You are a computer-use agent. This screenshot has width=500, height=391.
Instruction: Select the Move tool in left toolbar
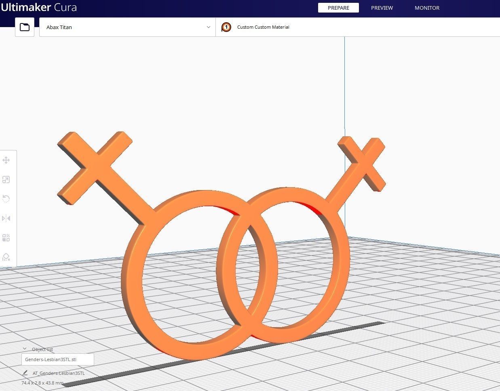[x=6, y=160]
